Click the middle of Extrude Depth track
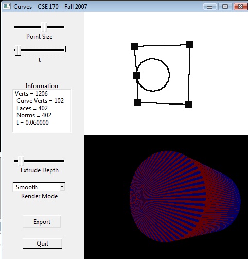The width and height of the screenshot is (248, 259). point(39,161)
